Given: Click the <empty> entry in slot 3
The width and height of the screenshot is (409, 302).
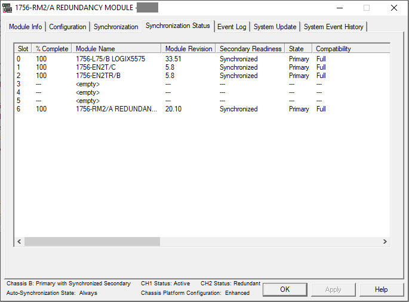Looking at the screenshot, I should 88,84.
